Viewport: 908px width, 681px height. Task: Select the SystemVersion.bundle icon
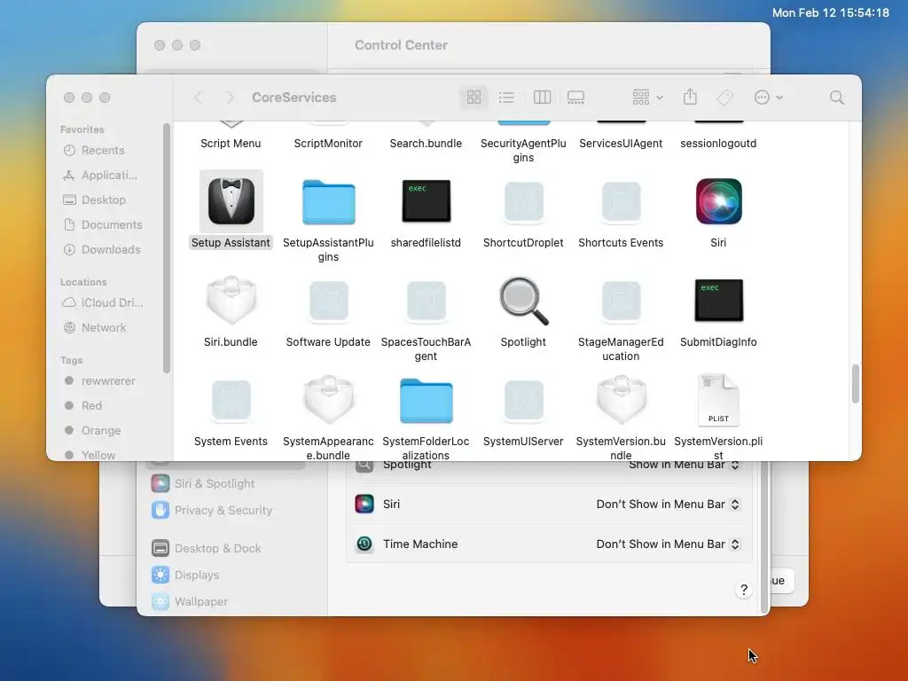[x=621, y=400]
